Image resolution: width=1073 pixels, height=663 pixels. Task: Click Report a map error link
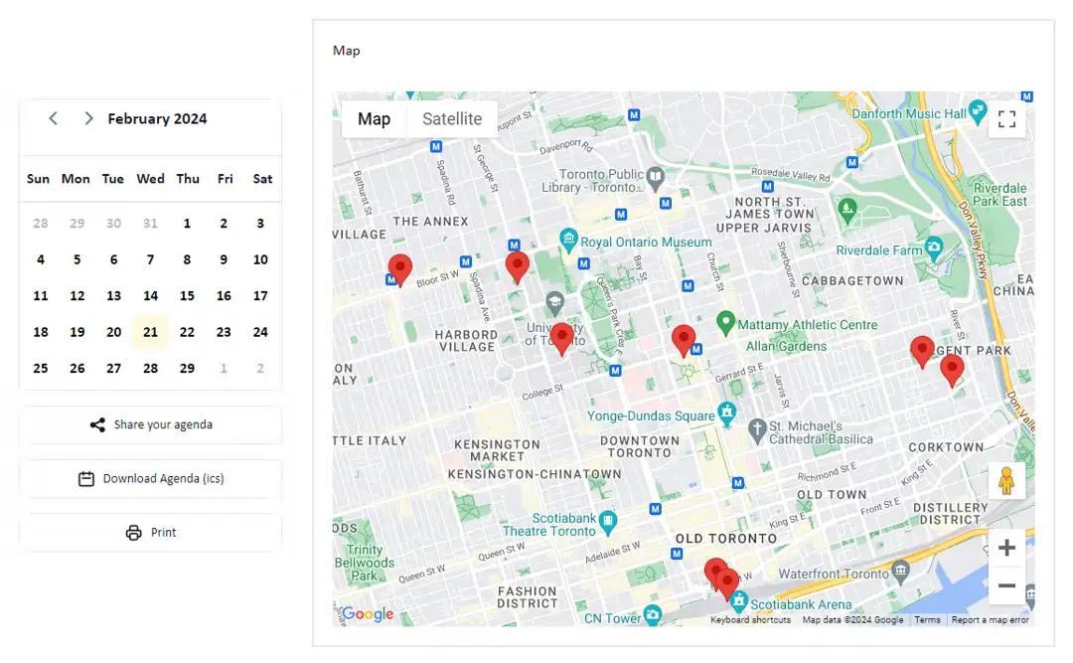pyautogui.click(x=991, y=620)
